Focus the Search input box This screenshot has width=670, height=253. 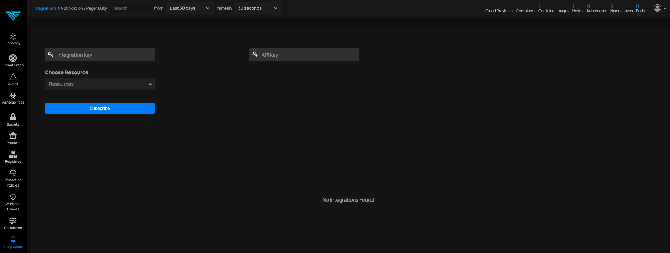[130, 8]
